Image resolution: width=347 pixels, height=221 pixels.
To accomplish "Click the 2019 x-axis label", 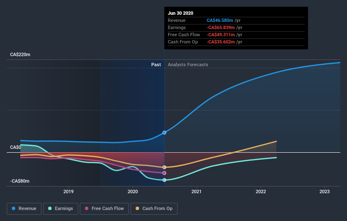I will pos(68,191).
